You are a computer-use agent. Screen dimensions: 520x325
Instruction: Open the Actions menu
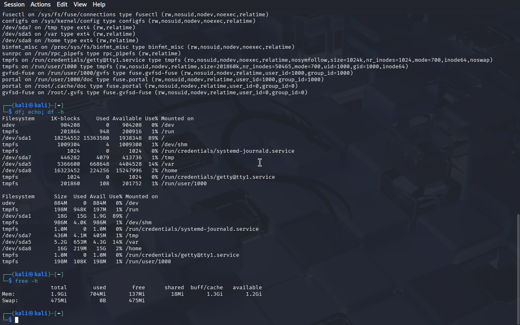coord(41,4)
